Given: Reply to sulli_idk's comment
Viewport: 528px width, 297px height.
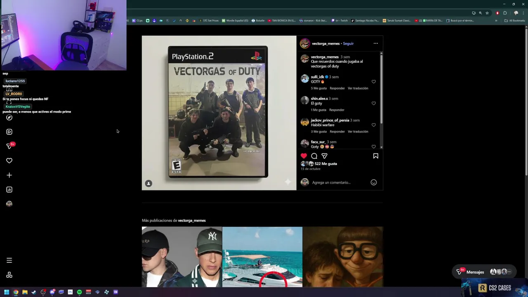Looking at the screenshot, I should point(337,88).
